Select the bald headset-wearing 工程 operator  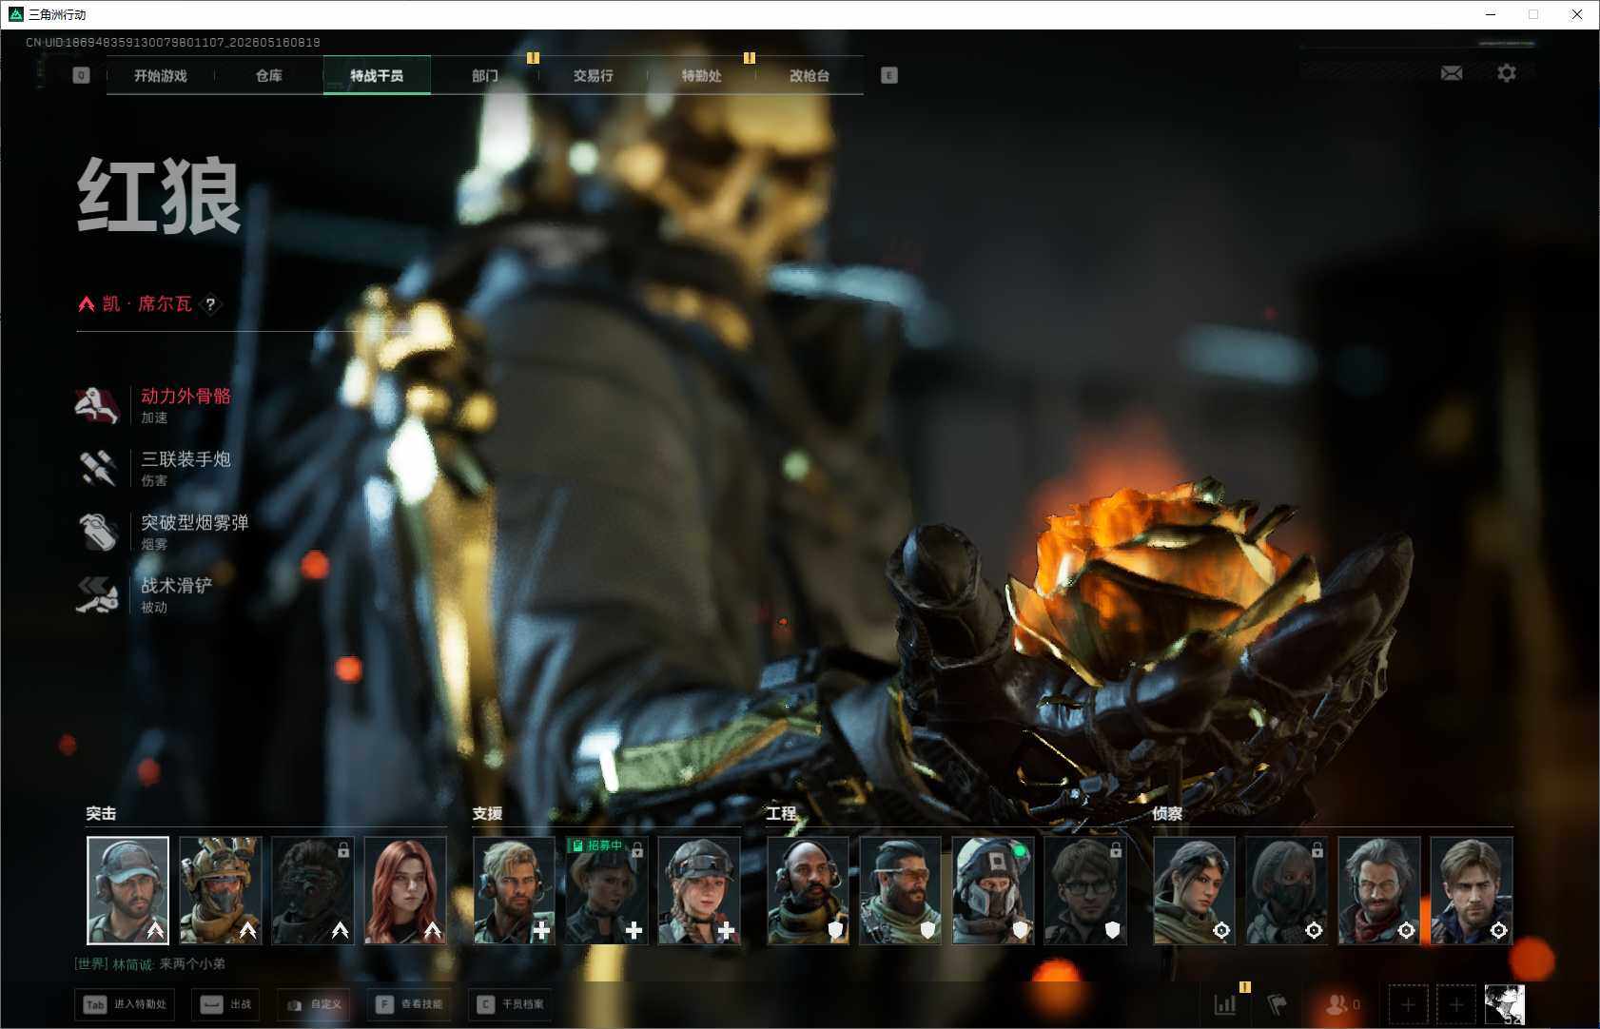tap(808, 890)
